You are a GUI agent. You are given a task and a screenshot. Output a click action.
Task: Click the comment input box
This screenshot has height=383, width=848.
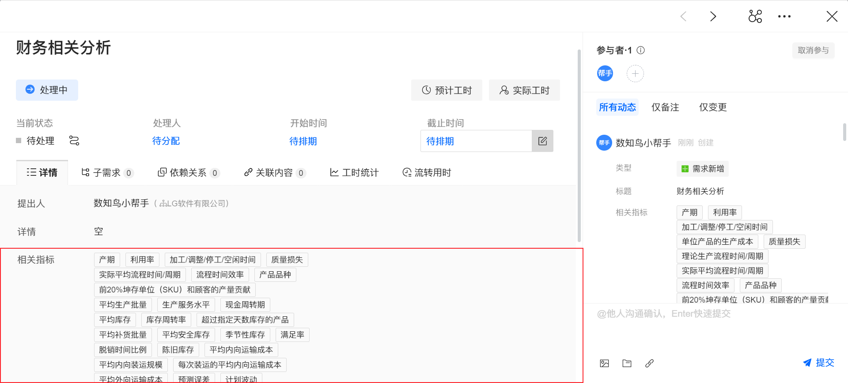(715, 327)
